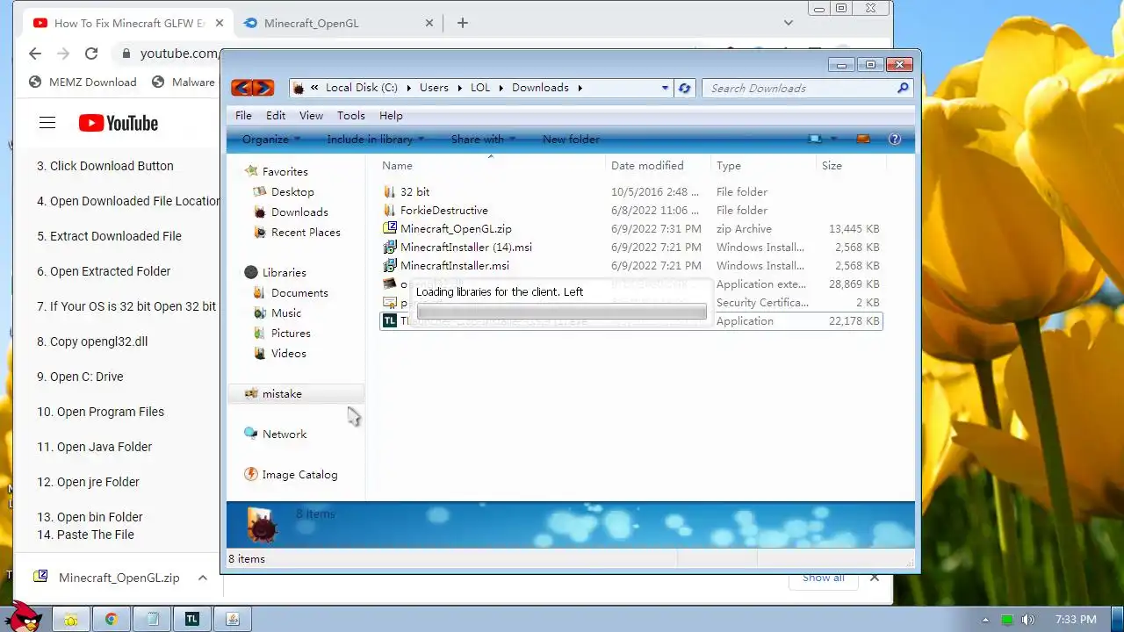This screenshot has height=632, width=1124.
Task: Open Explorer's help question mark icon
Action: pyautogui.click(x=895, y=139)
